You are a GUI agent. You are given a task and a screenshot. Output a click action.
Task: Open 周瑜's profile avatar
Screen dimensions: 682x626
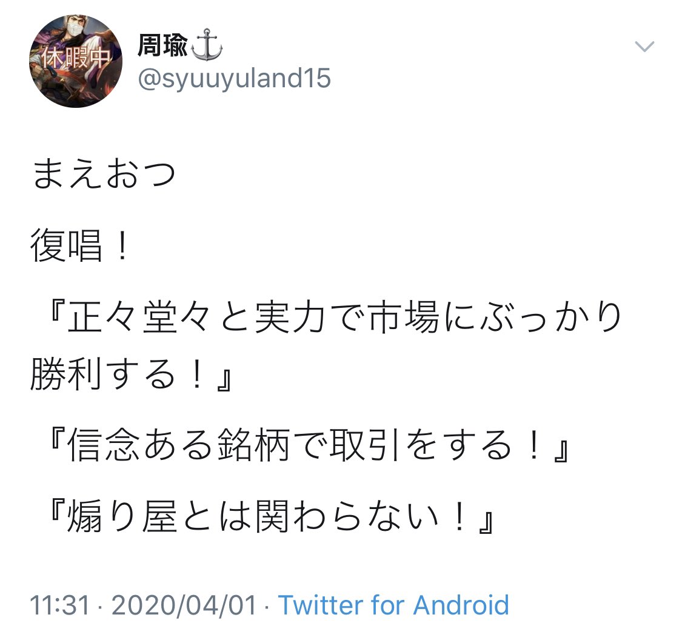76,61
